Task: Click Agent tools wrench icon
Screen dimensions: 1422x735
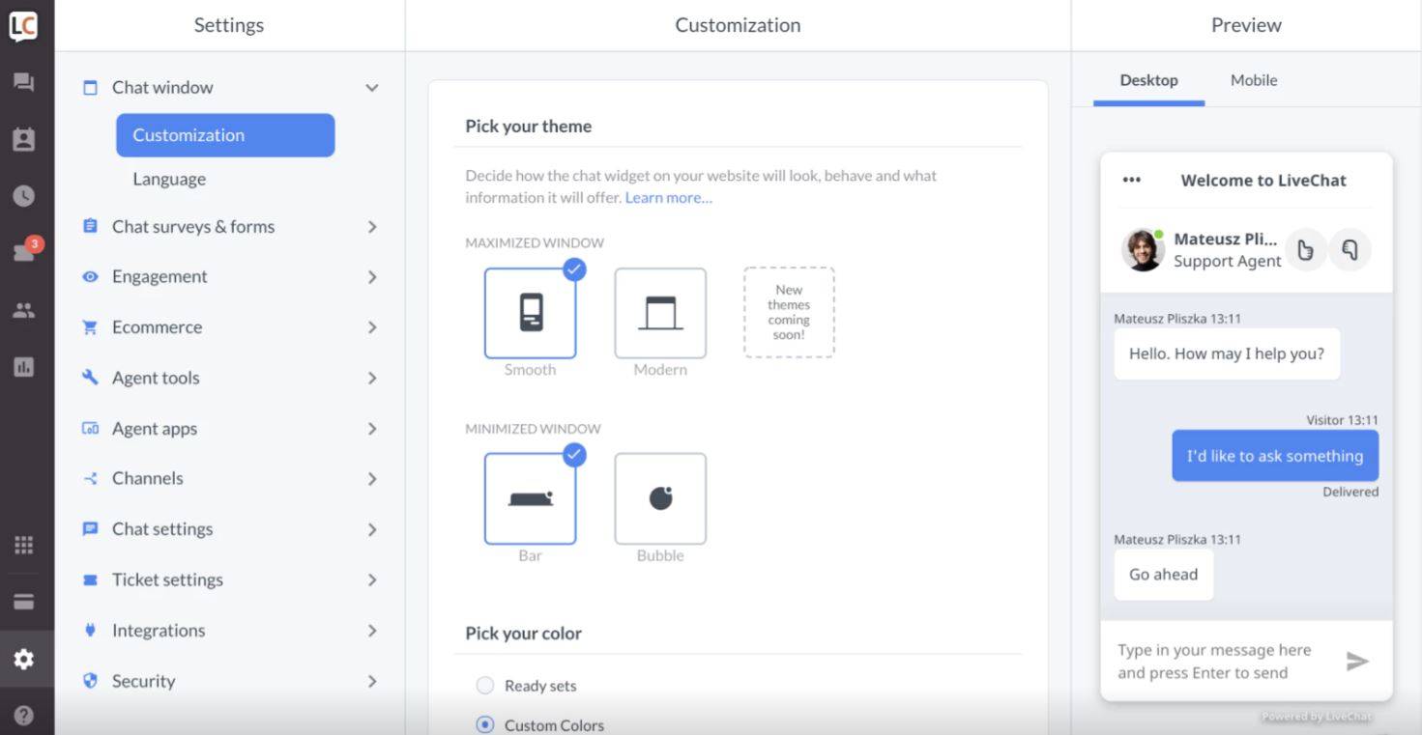Action: coord(90,378)
